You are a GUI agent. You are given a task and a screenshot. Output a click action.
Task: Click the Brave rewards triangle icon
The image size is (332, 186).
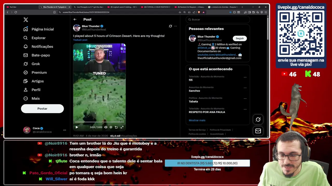coord(203,12)
